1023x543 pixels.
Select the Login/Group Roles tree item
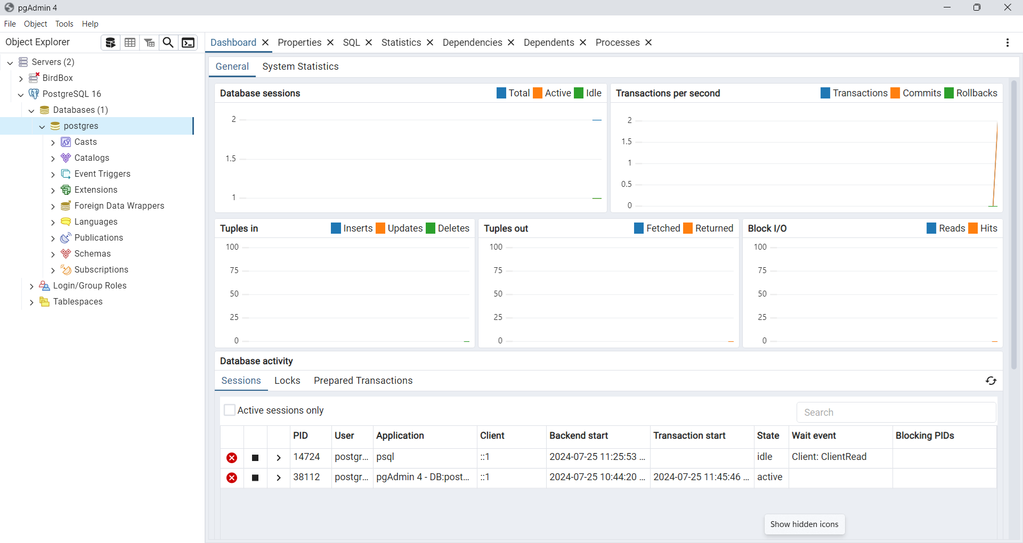90,286
